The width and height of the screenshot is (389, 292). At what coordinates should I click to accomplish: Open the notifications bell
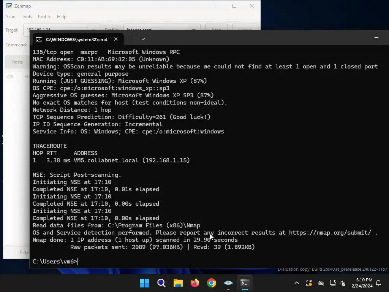[378, 283]
